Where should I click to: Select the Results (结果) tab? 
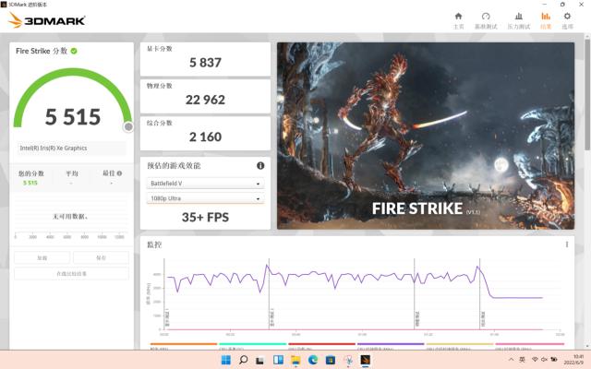coord(545,19)
